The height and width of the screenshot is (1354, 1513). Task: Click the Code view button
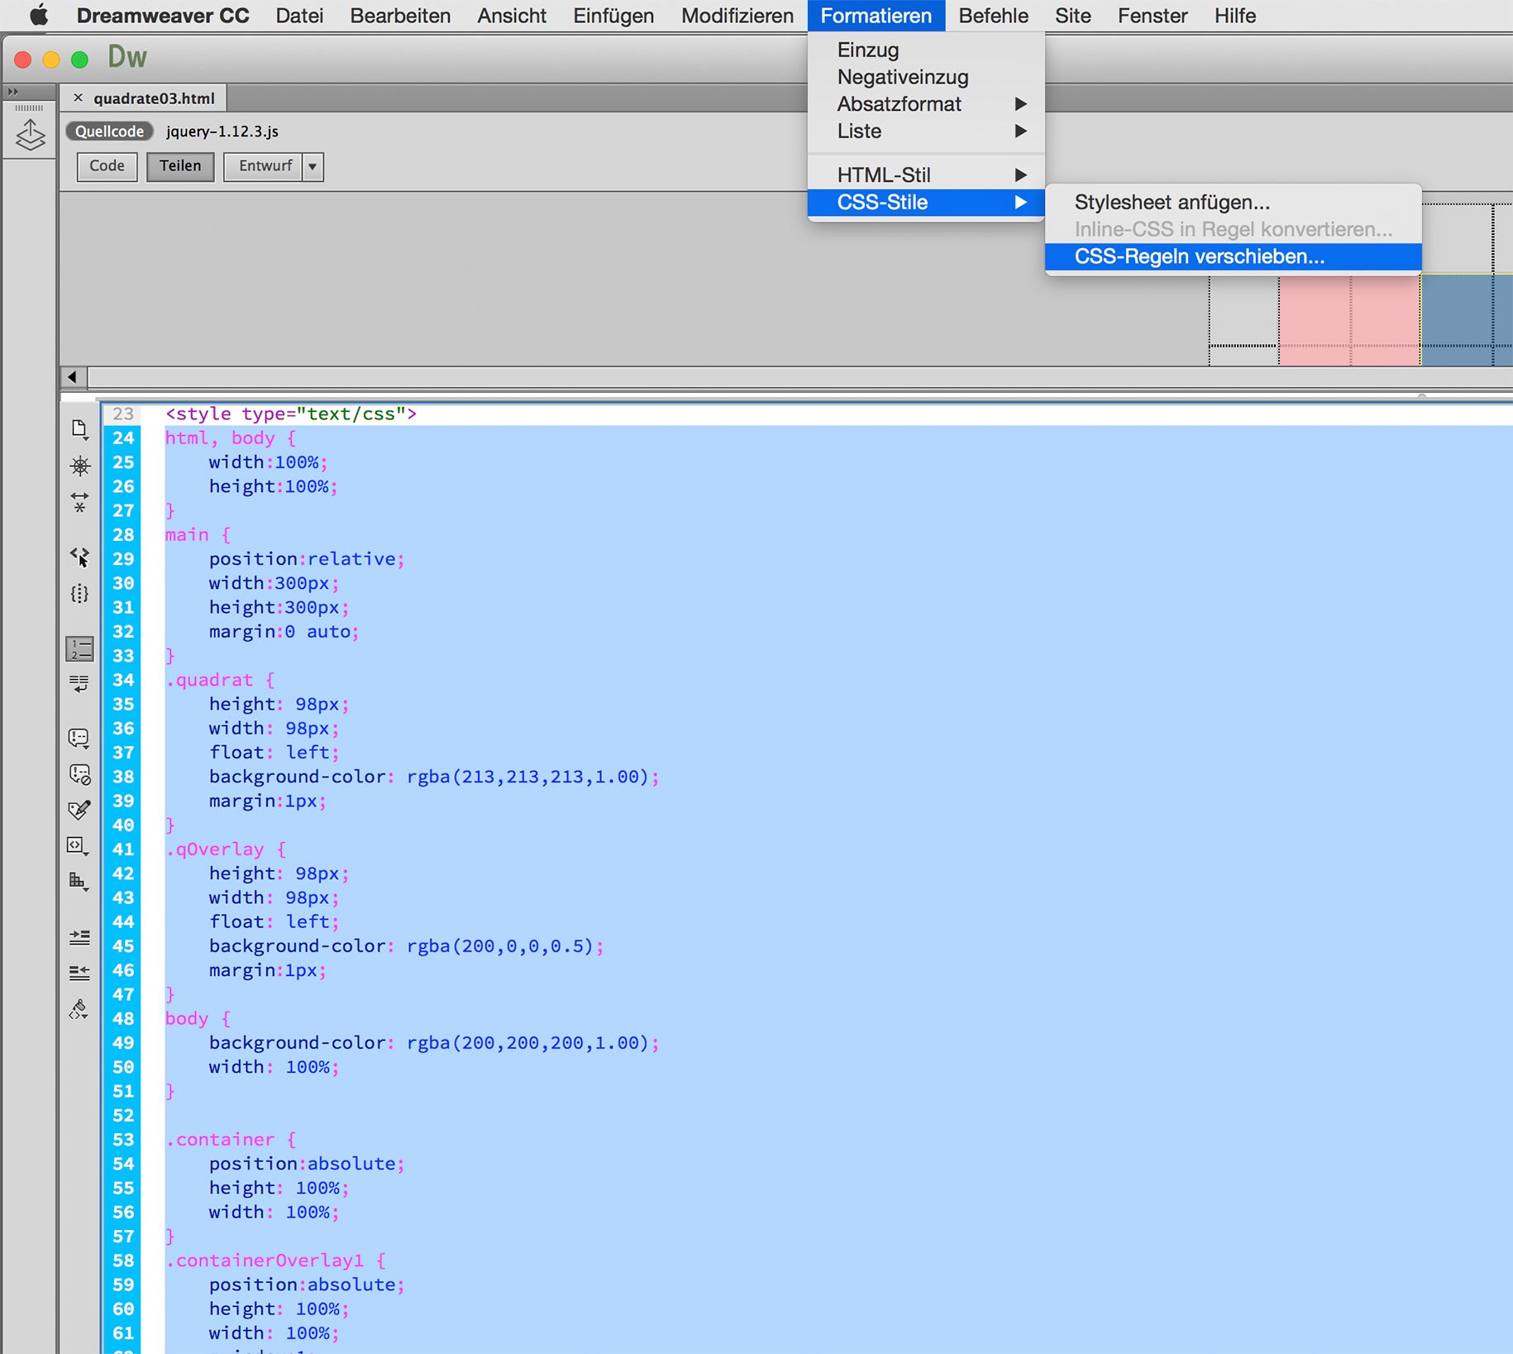coord(107,166)
